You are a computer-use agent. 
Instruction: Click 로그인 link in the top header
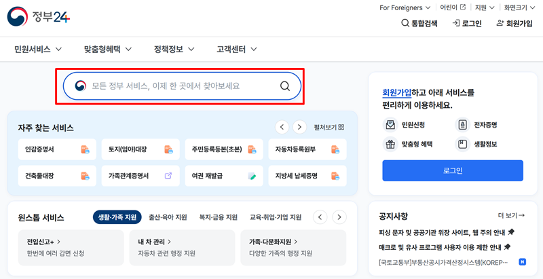(467, 24)
